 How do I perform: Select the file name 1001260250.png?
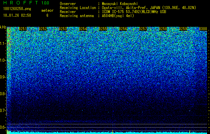[x=17, y=9]
